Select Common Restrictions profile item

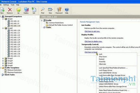point(56,23)
